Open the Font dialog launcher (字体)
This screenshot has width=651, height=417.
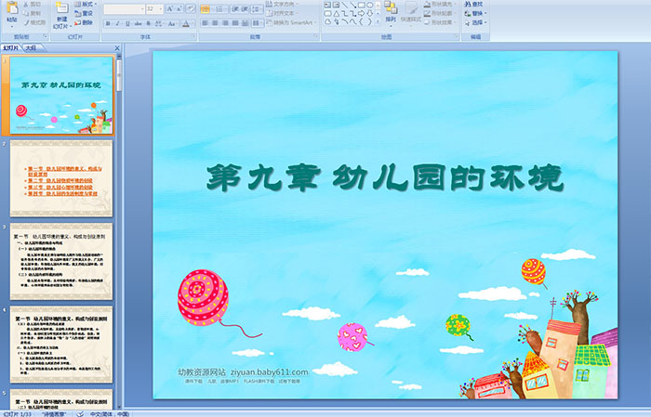(193, 37)
